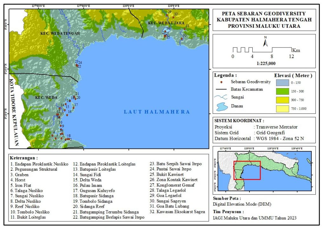This screenshot has height=229, width=325.
Task: Click the north arrow compass symbol
Action: click(265, 41)
